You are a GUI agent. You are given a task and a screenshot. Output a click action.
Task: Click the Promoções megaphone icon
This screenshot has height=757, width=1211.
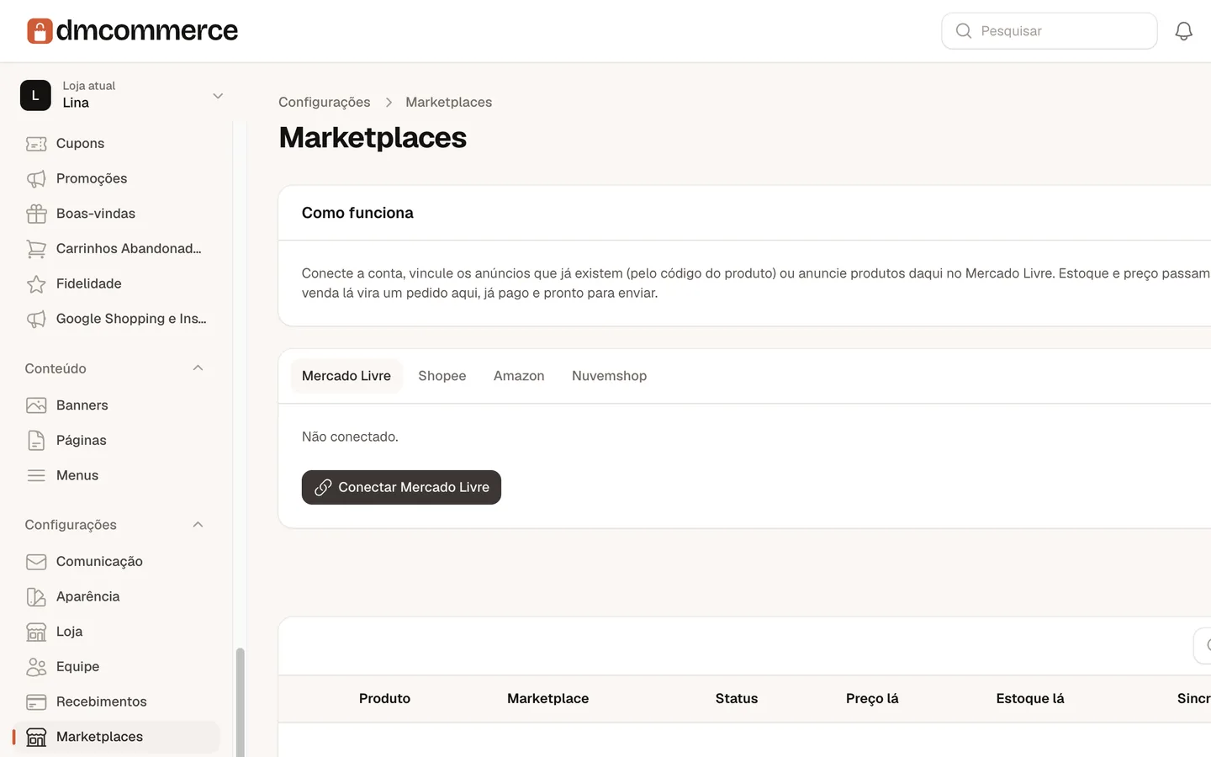pyautogui.click(x=36, y=179)
